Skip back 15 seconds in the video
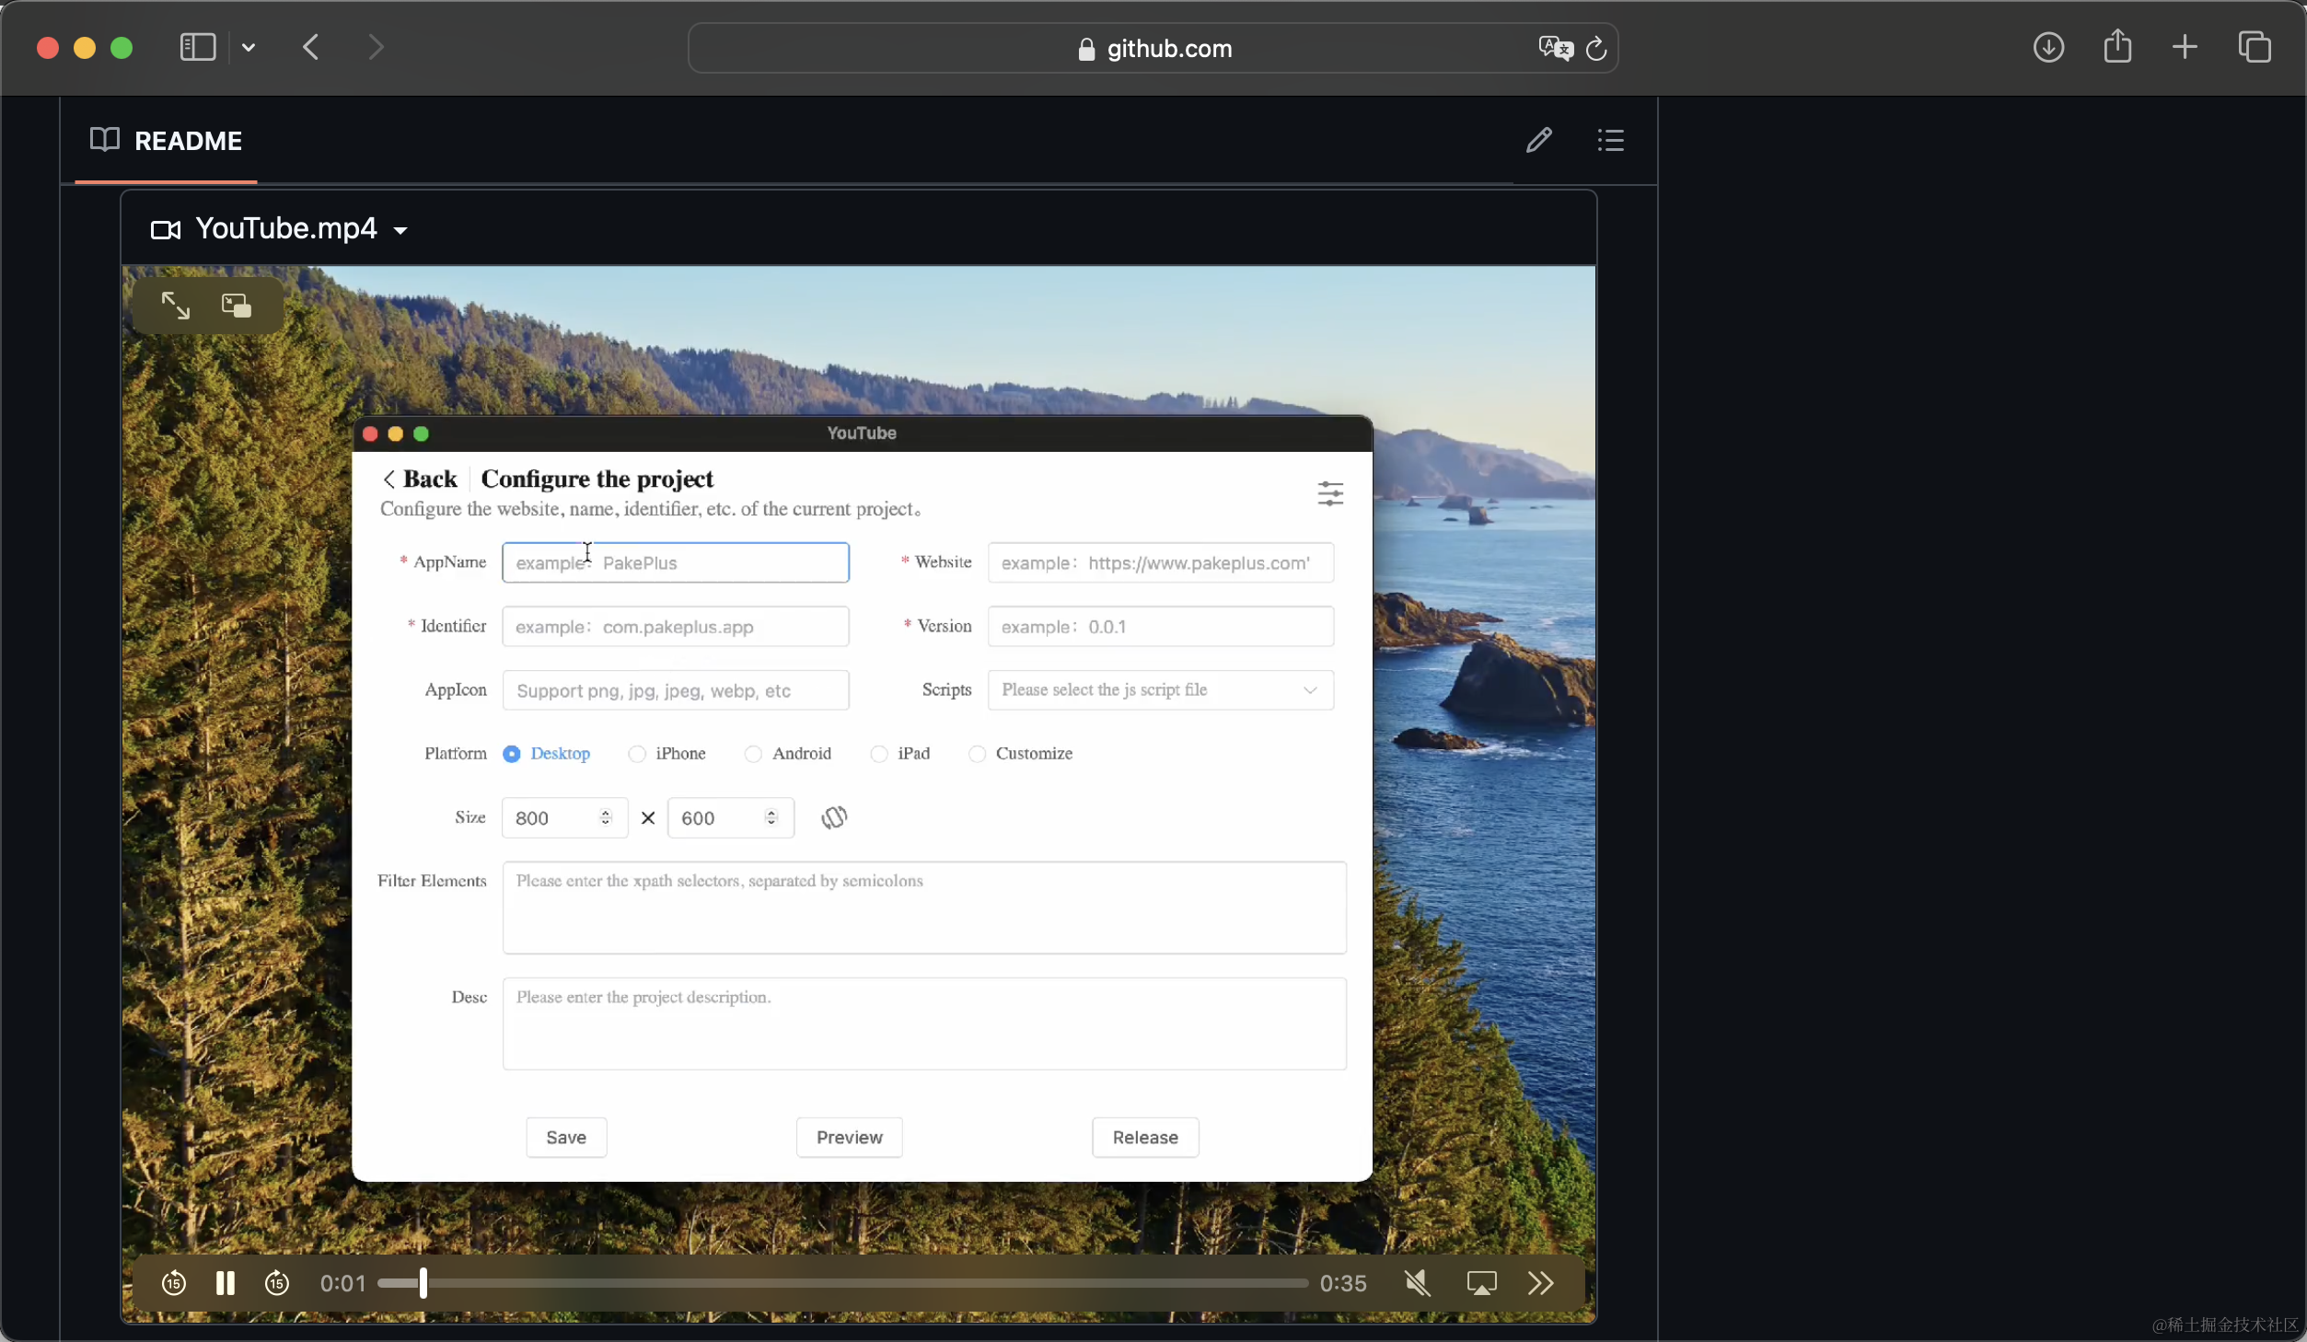This screenshot has height=1342, width=2307. click(x=173, y=1282)
